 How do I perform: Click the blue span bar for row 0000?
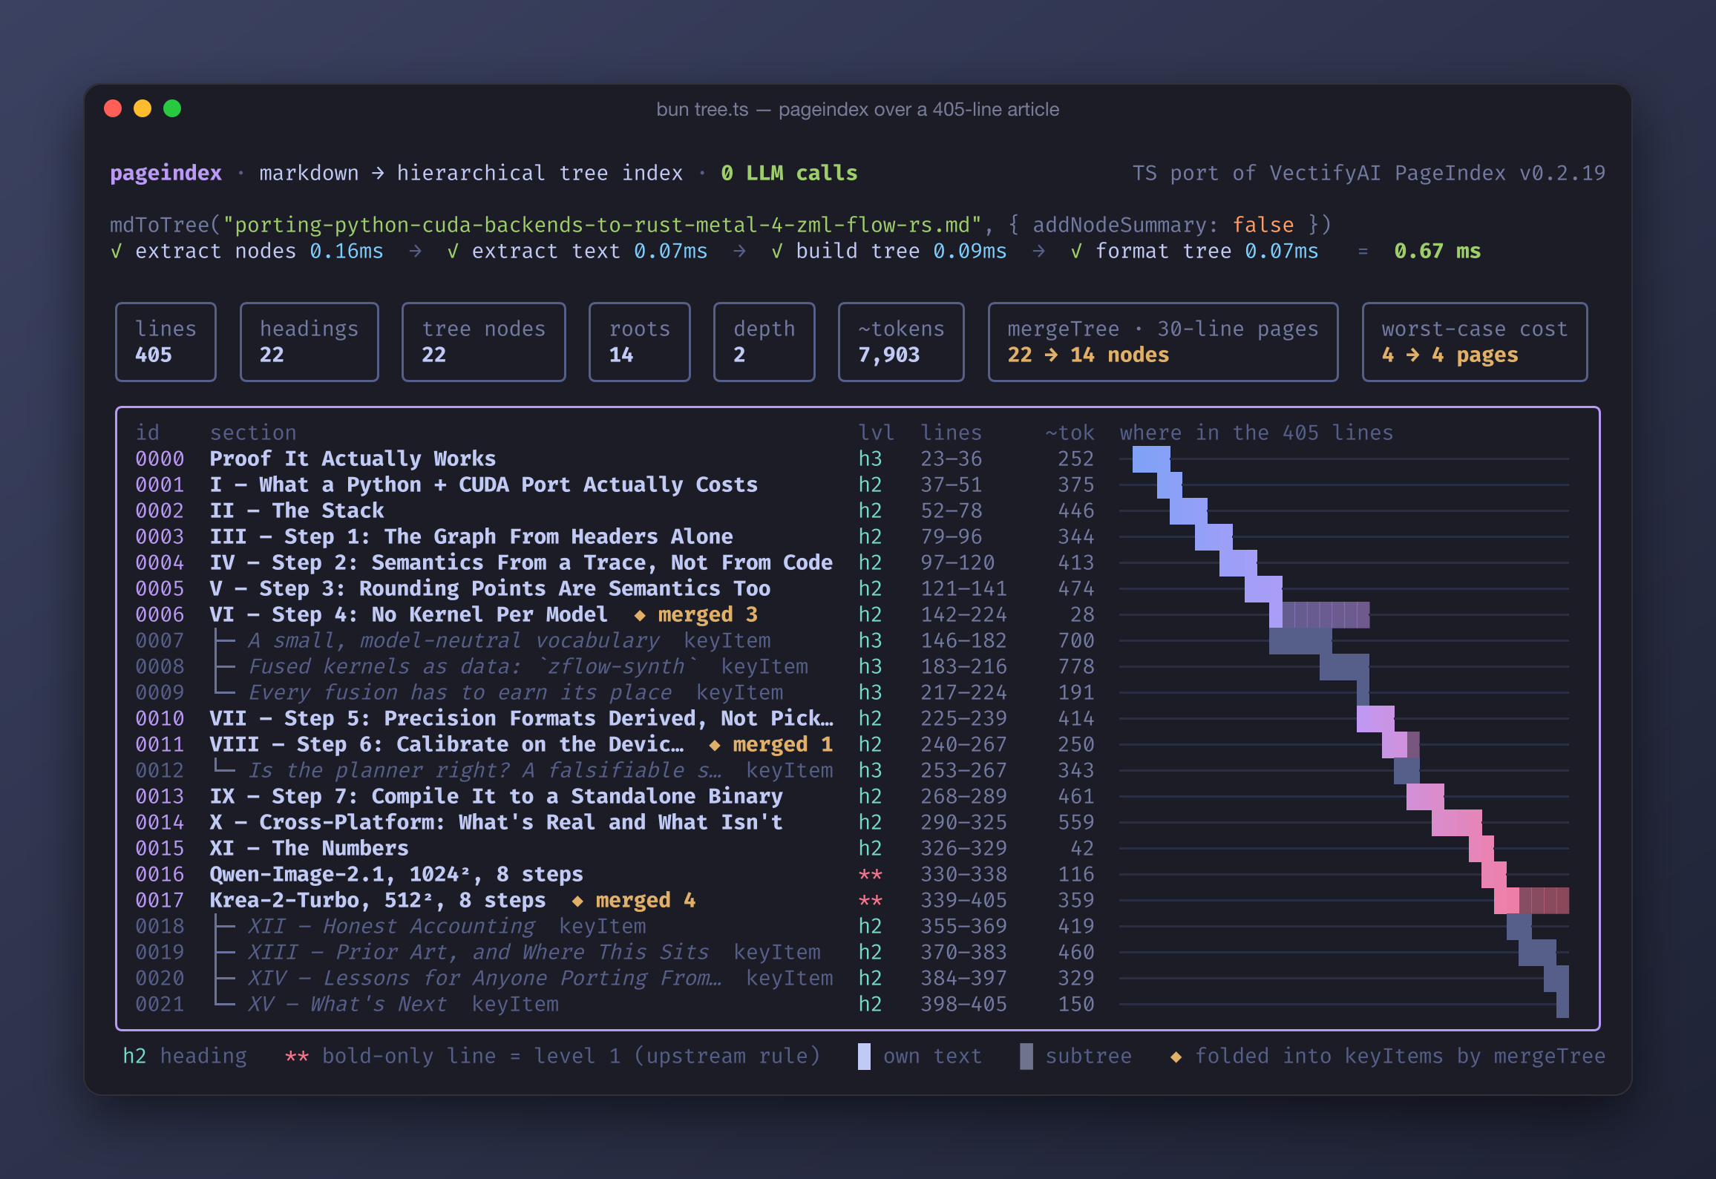(x=1151, y=459)
